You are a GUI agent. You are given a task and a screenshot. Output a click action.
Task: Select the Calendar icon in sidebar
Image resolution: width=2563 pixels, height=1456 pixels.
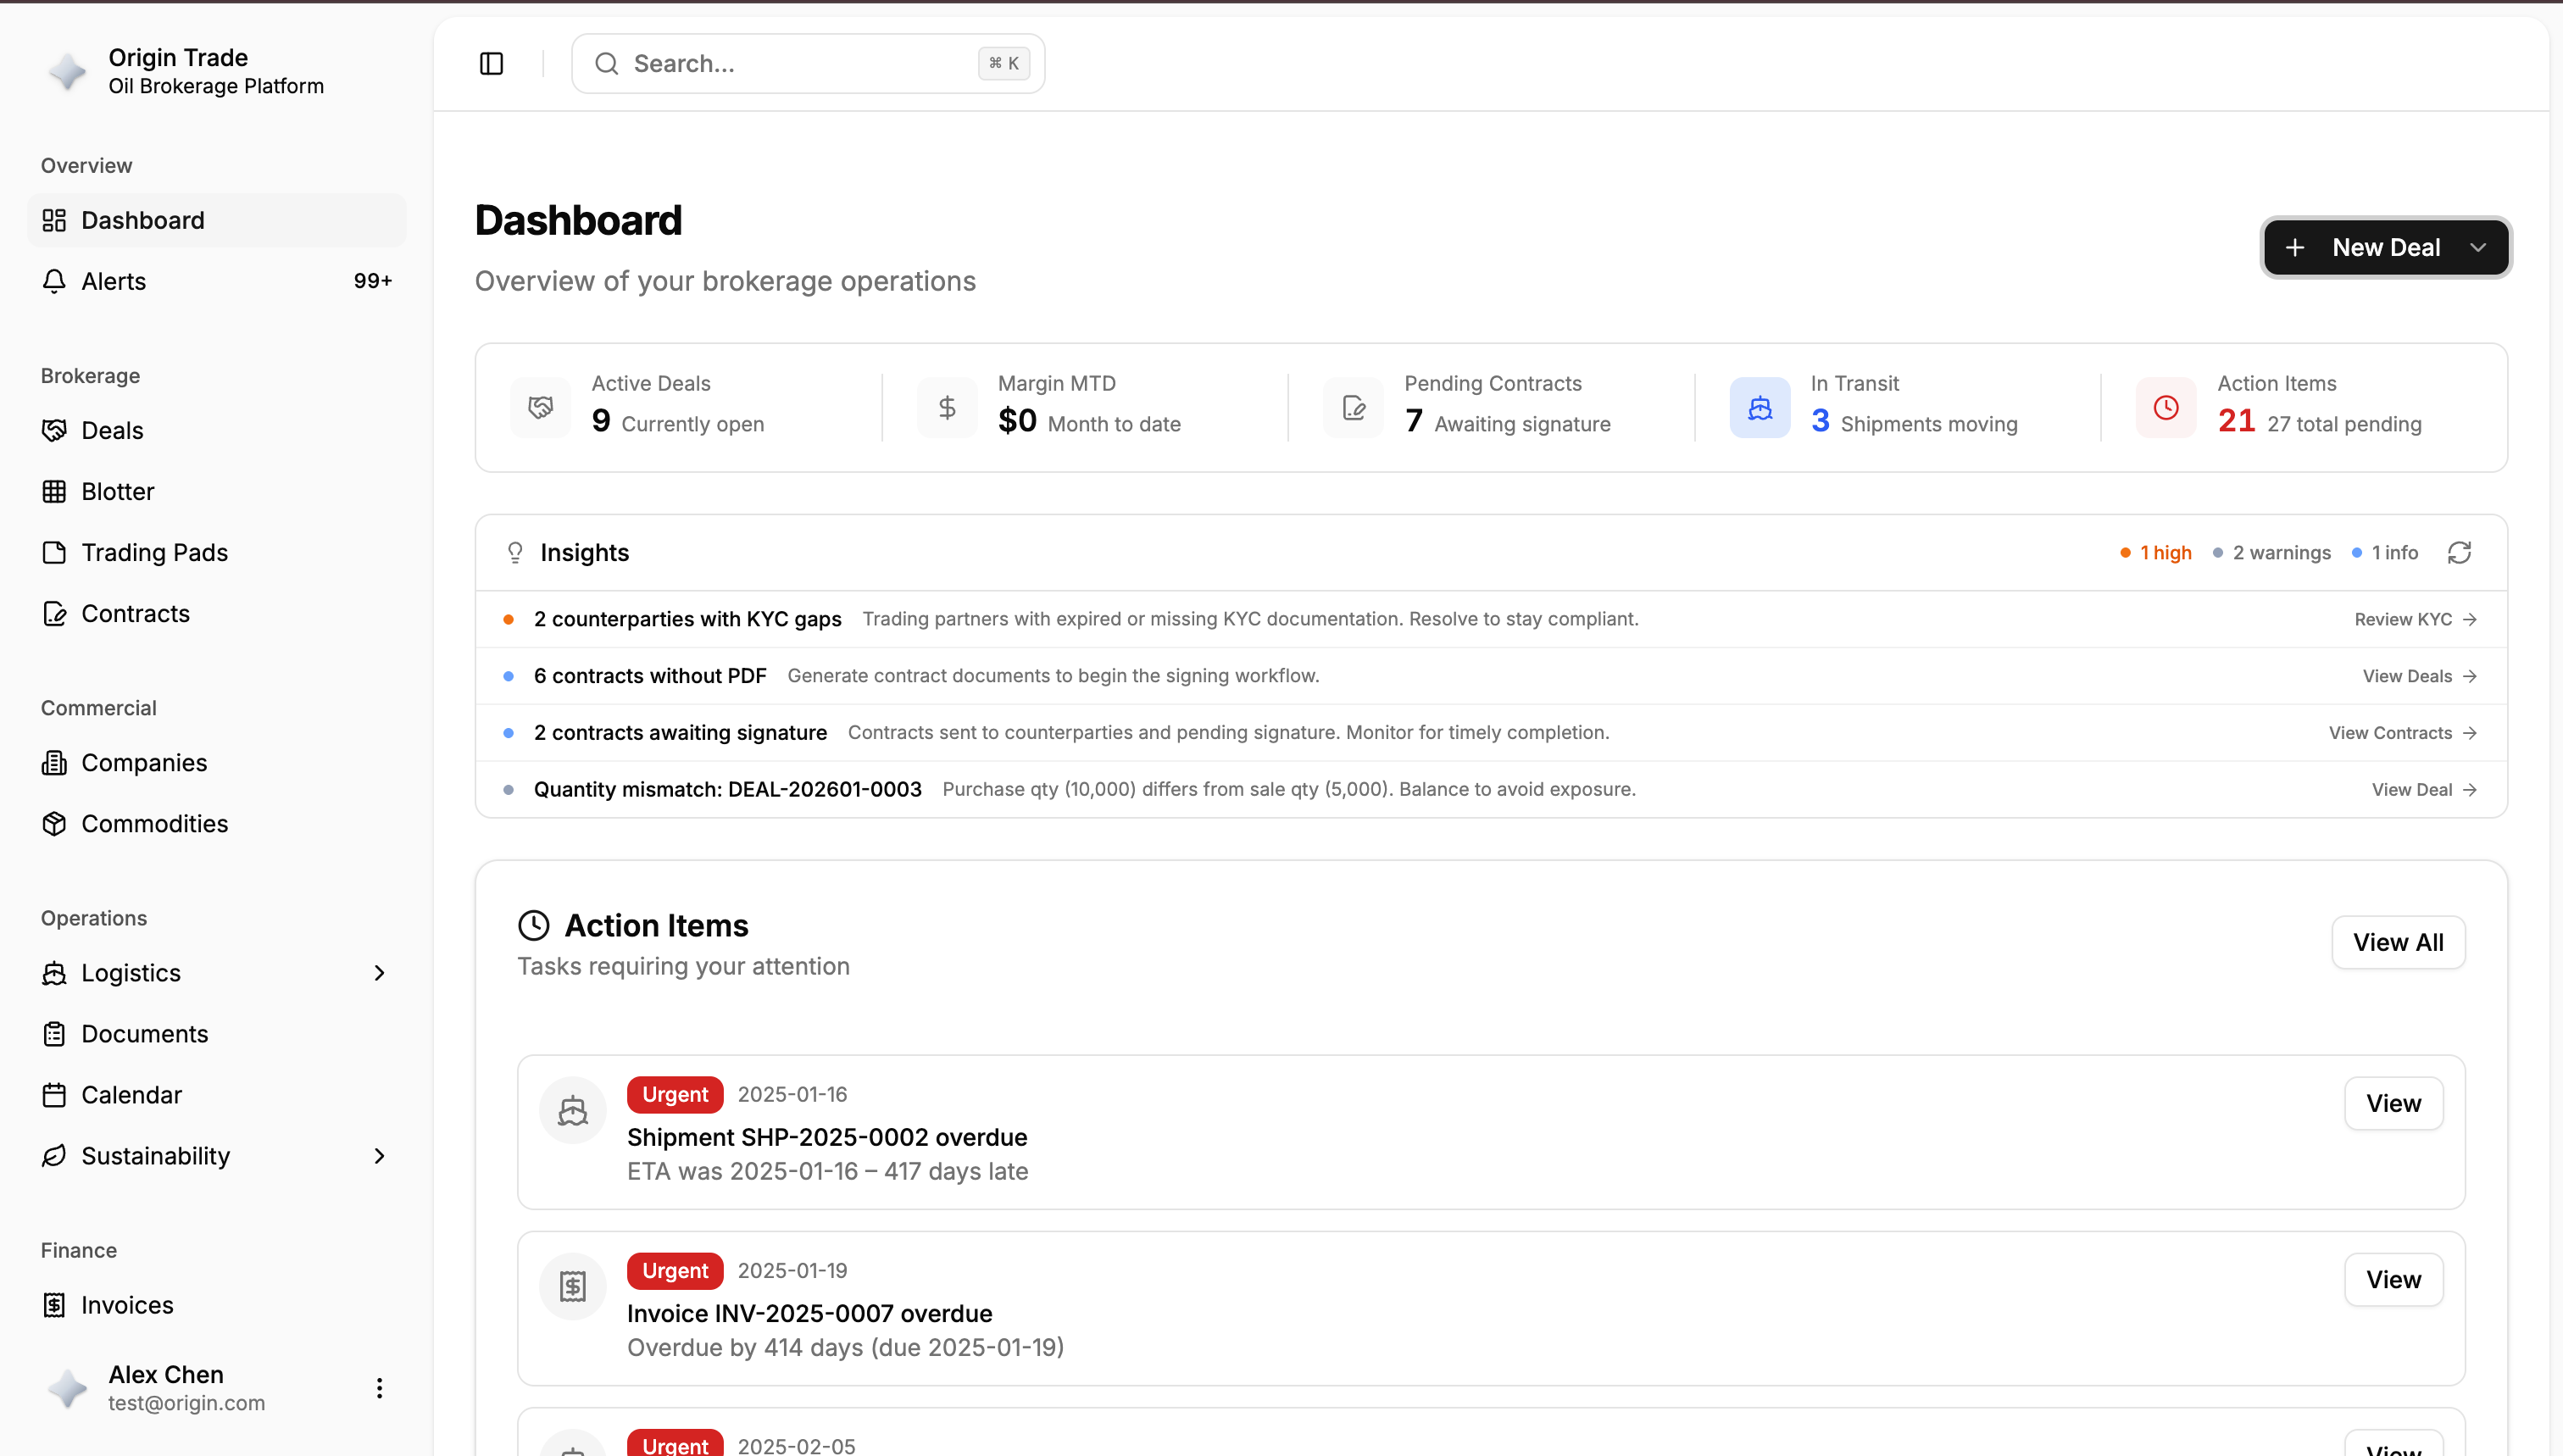54,1094
